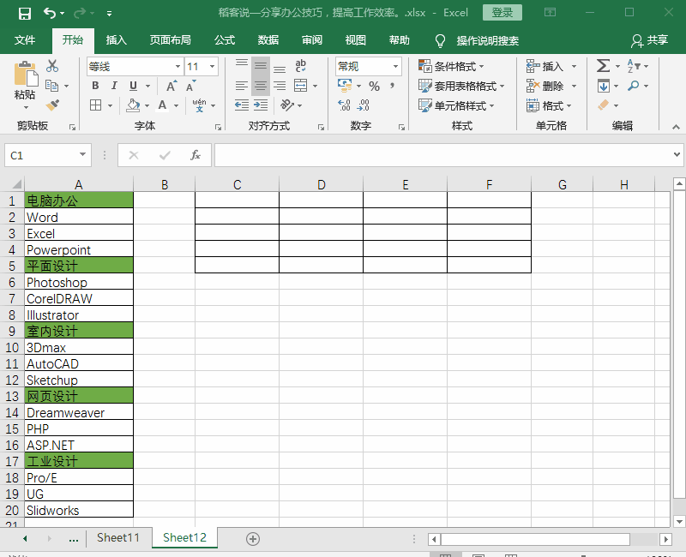Click the Undo arrow icon
686x557 pixels.
[x=49, y=14]
